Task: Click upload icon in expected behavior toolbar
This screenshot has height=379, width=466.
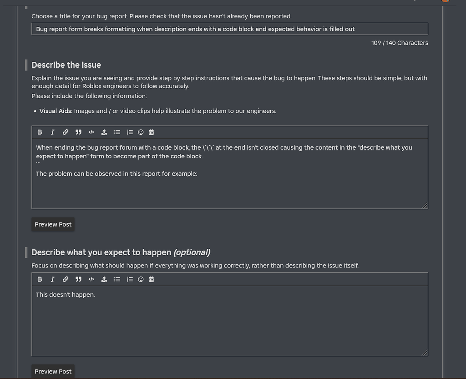Action: coord(104,279)
